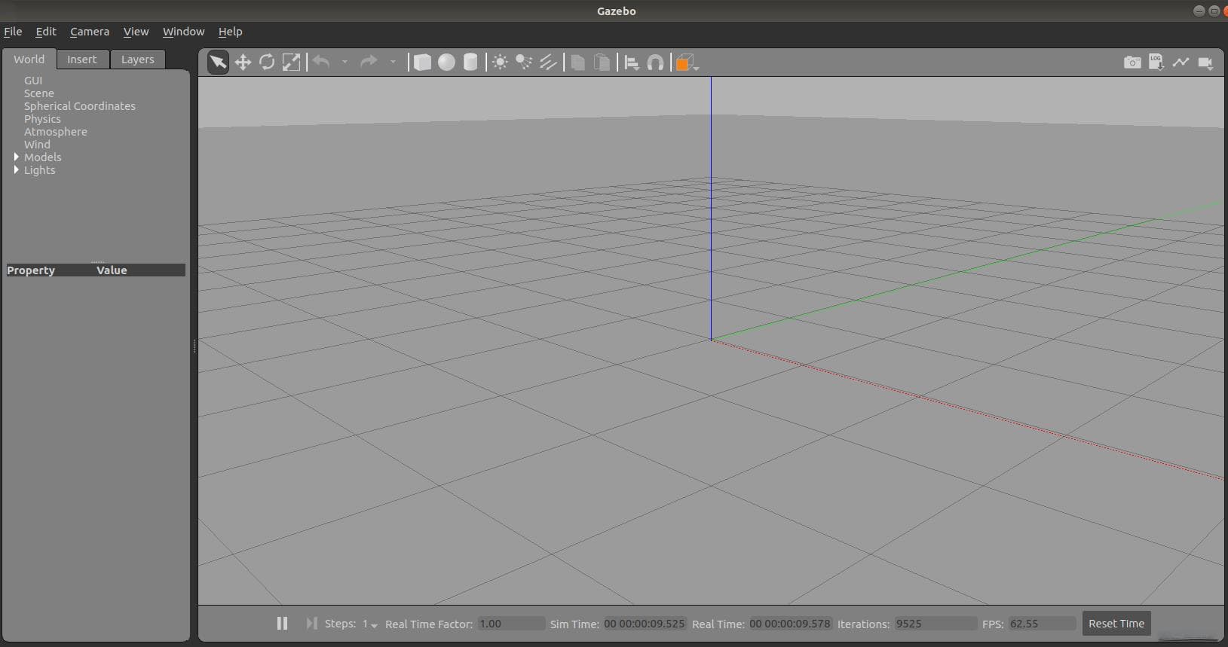Open the undo history dropdown arrow
Viewport: 1228px width, 647px height.
coord(345,62)
